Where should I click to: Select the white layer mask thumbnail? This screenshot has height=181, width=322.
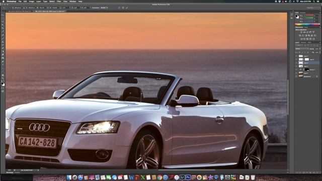click(x=307, y=59)
